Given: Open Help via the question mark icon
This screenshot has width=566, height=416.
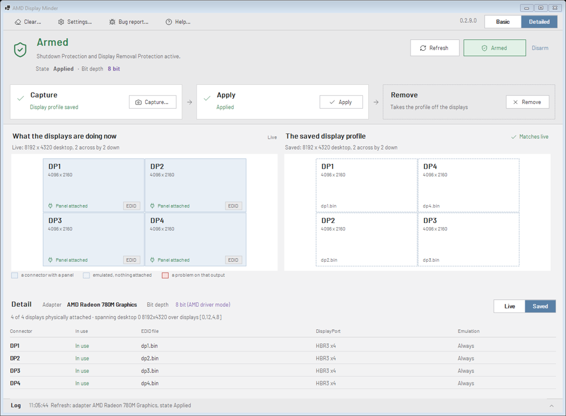Looking at the screenshot, I should click(x=169, y=22).
